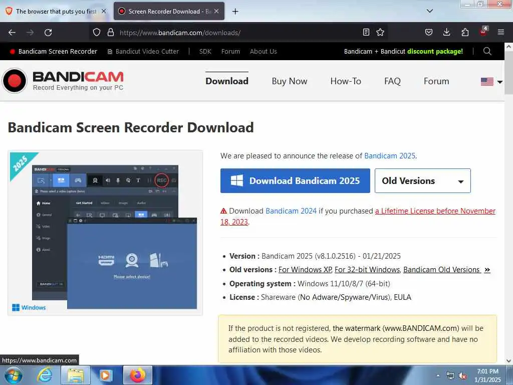The image size is (513, 385).
Task: Click the Bandicam 2025 product screenshot
Action: (x=105, y=233)
